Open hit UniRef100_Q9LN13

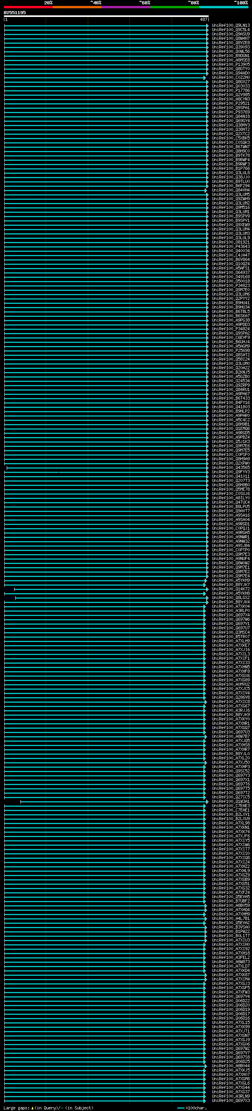(230, 26)
